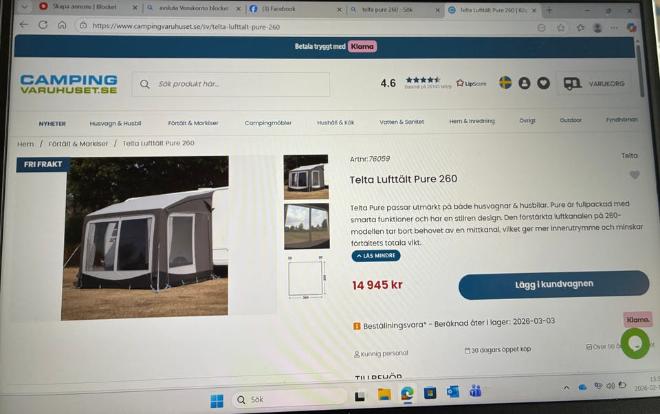Click the Lägg i kundvagnen button
The height and width of the screenshot is (414, 660).
point(553,285)
